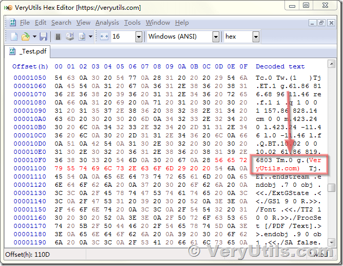343x266 pixels.
Task: Click the 00 column header
Action: pyautogui.click(x=59, y=66)
